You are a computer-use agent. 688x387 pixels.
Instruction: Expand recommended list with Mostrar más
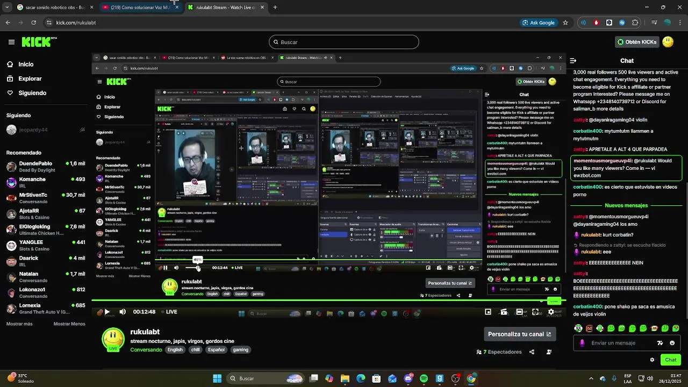coord(19,324)
